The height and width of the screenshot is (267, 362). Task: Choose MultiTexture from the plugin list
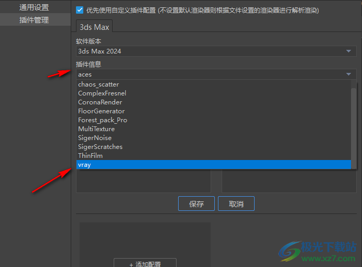click(x=214, y=129)
